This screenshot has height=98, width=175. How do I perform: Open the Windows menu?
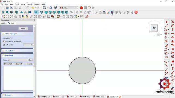(37, 4)
